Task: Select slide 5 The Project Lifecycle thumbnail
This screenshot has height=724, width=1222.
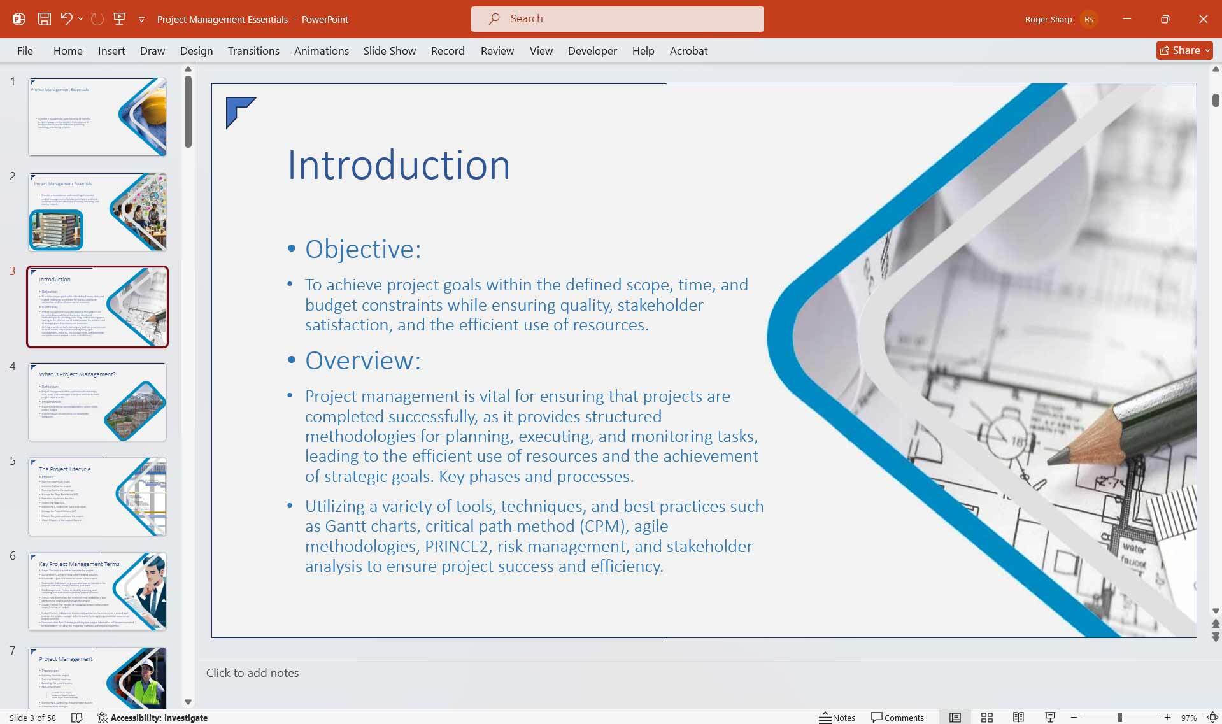Action: 97,496
